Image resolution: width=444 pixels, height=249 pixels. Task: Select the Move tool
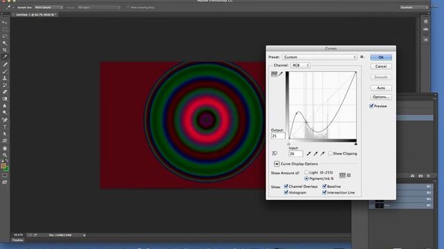[5, 22]
